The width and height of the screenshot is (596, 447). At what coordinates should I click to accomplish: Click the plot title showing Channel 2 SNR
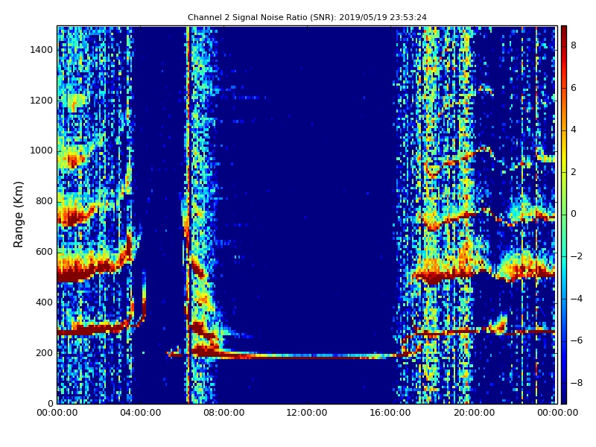(x=307, y=17)
